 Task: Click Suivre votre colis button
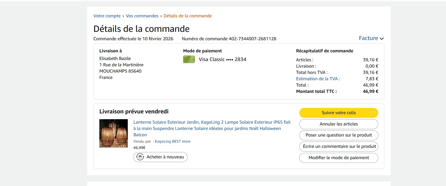tap(339, 113)
